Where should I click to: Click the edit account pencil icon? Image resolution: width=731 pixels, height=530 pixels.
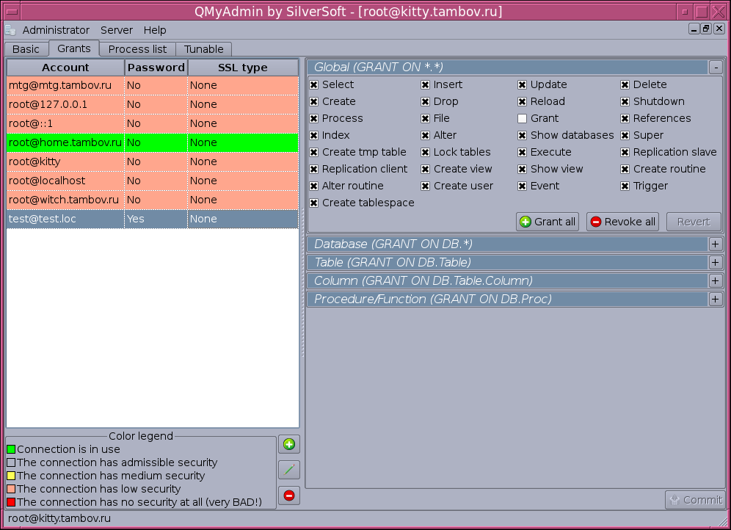coord(289,470)
